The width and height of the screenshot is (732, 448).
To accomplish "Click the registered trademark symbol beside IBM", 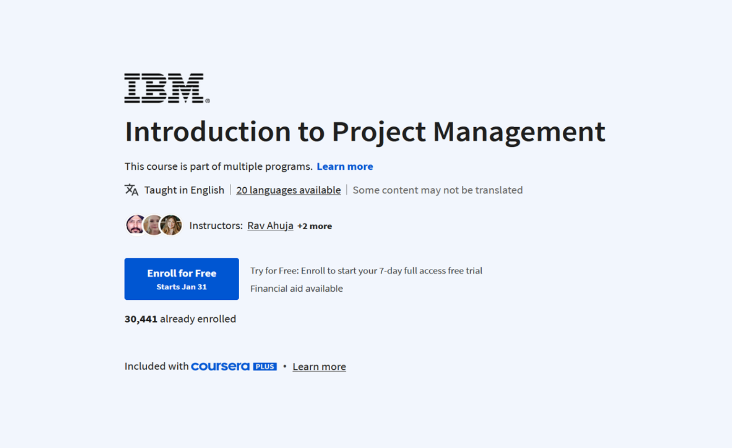I will 207,101.
